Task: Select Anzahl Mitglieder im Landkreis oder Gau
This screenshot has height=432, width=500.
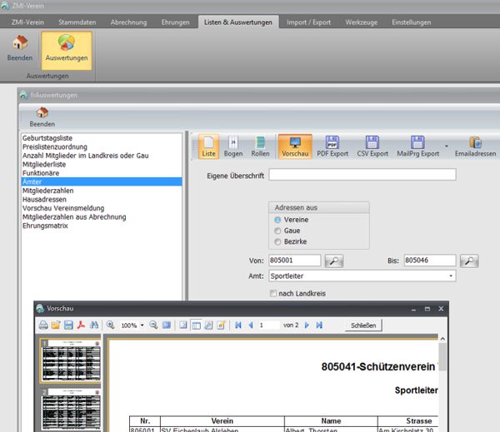Action: [102, 156]
